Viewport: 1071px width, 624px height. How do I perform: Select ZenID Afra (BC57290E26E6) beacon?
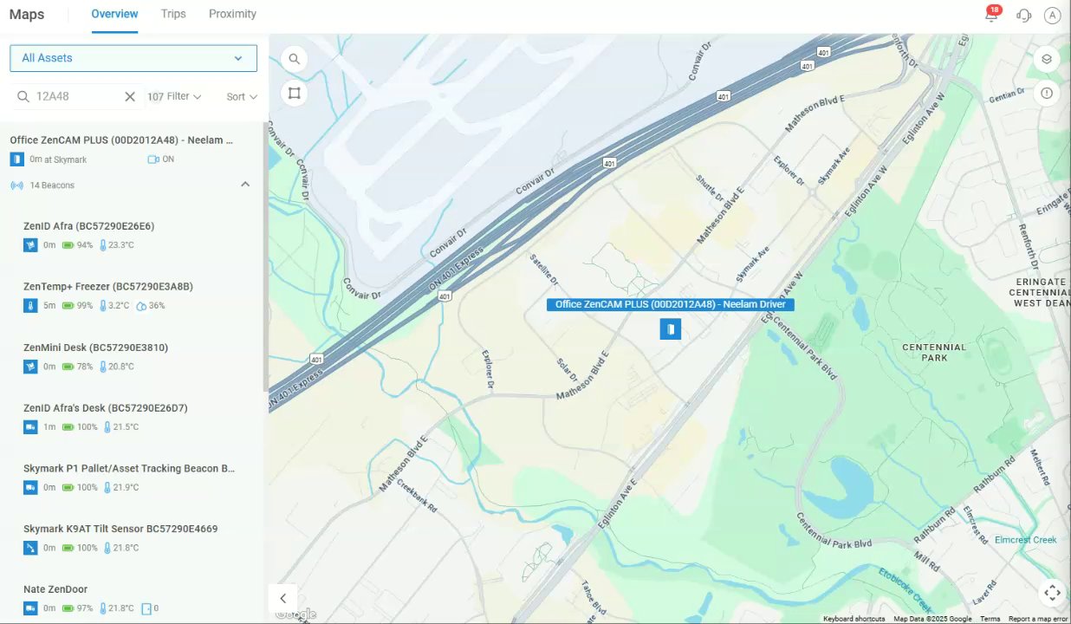(x=88, y=226)
